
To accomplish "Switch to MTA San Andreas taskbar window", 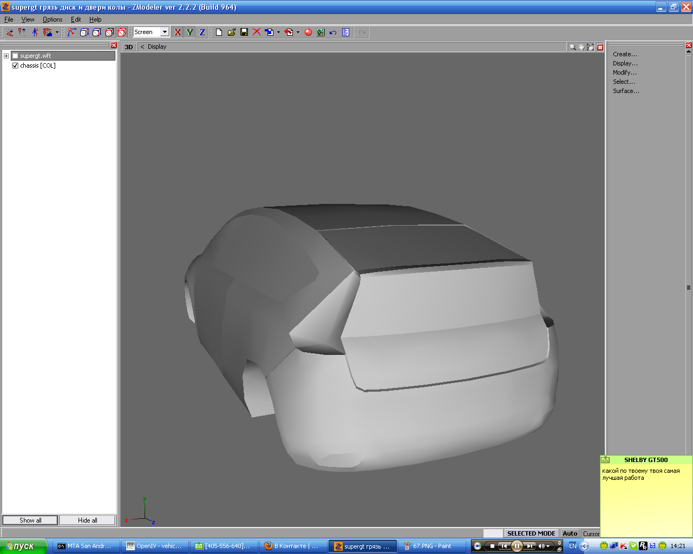I will (86, 546).
